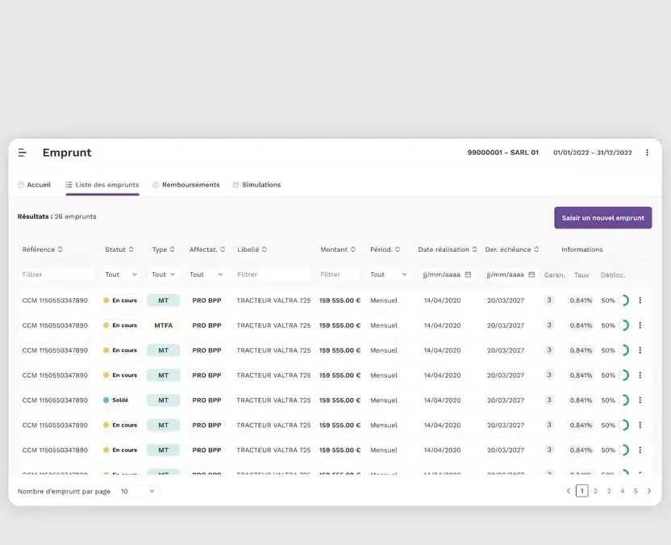
Task: Change number of emprunts per page dropdown
Action: 137,492
